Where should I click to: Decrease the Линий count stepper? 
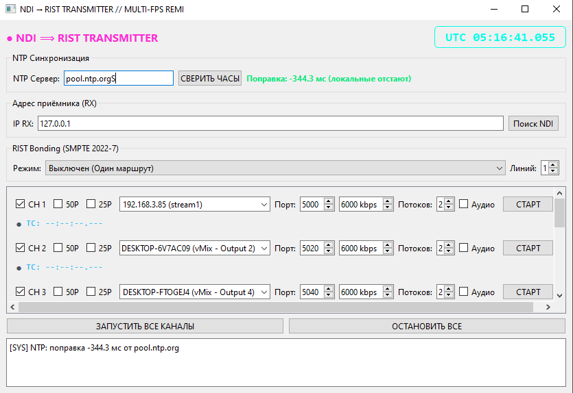point(553,171)
